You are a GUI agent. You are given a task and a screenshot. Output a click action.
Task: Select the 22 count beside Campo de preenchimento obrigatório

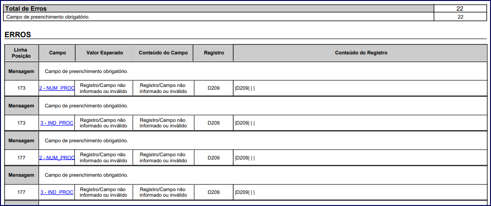click(x=460, y=17)
